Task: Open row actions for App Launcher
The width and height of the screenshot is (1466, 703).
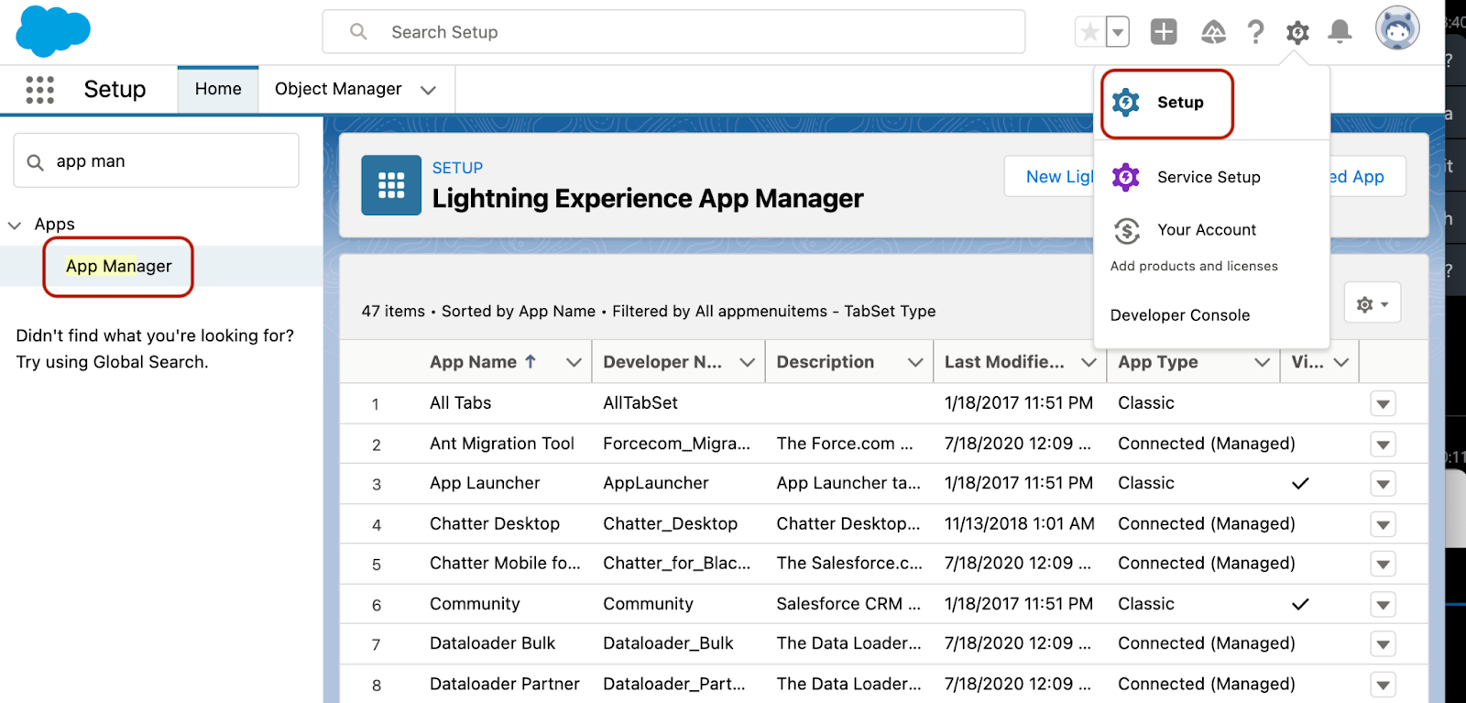Action: [1383, 484]
